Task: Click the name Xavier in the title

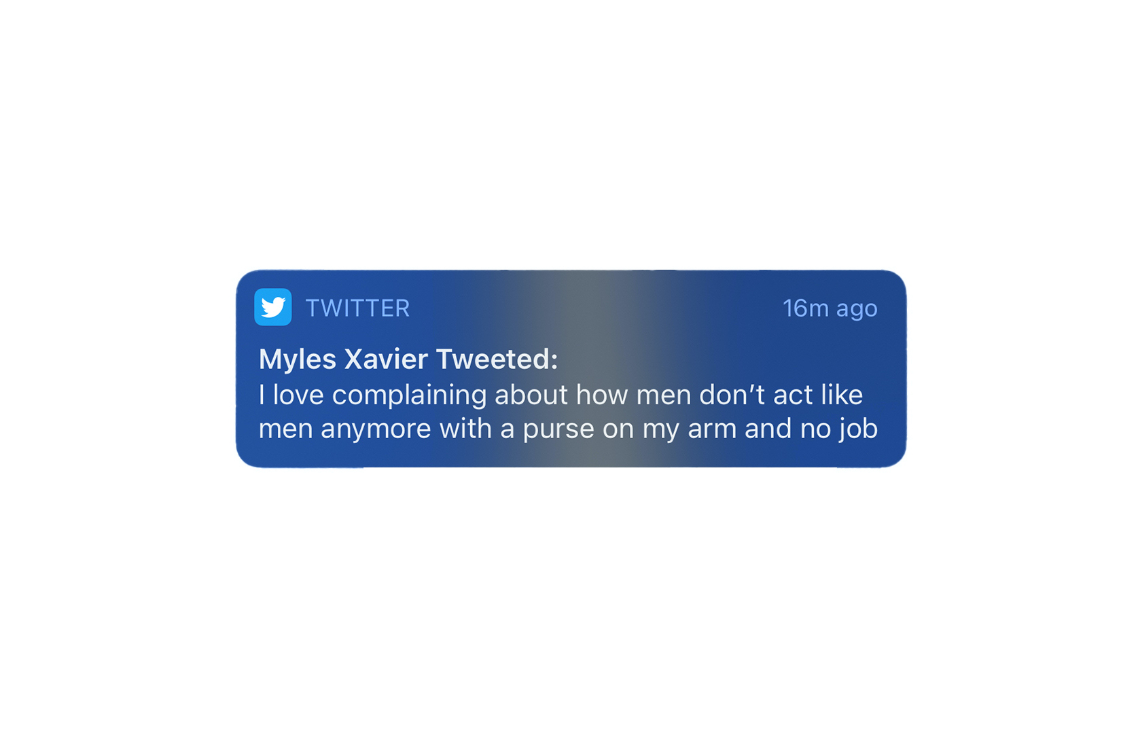Action: tap(386, 359)
